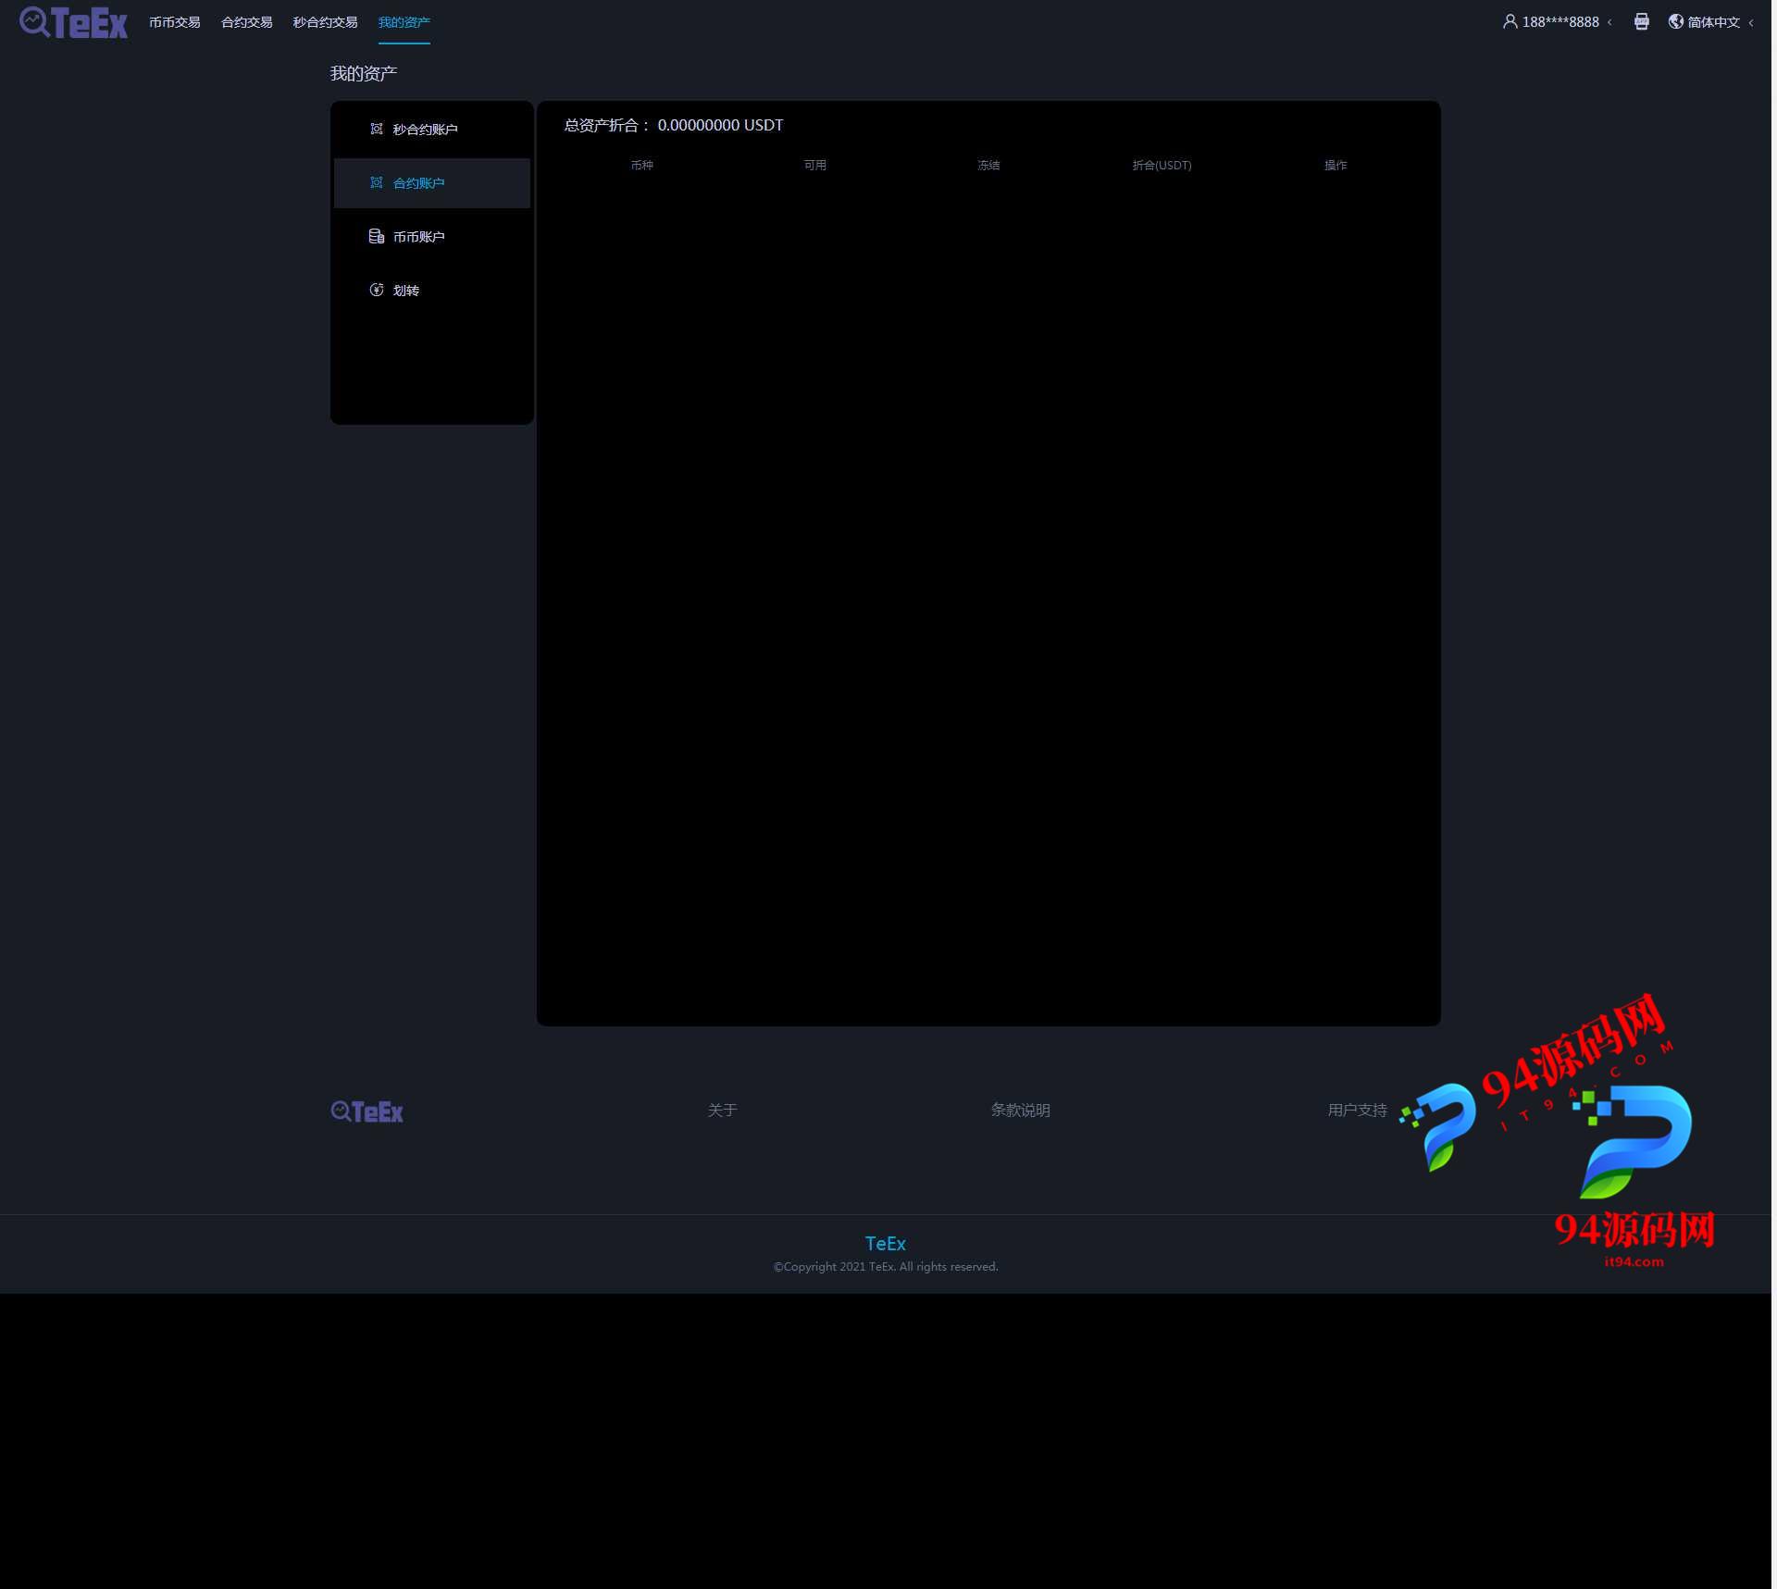Open 划转 transfer in sidebar
1777x1589 pixels.
(x=433, y=291)
